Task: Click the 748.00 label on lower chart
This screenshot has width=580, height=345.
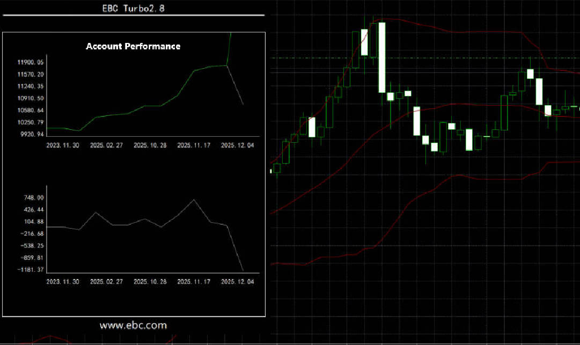Action: [32, 197]
